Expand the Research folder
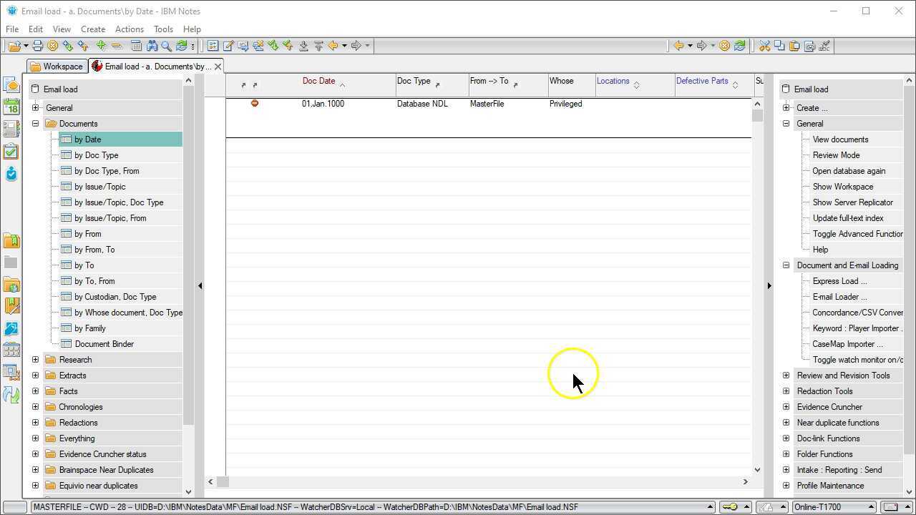The width and height of the screenshot is (916, 515). click(35, 360)
